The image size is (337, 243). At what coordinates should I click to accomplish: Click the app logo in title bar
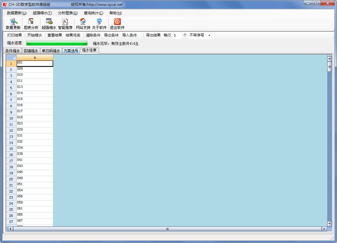pos(5,5)
